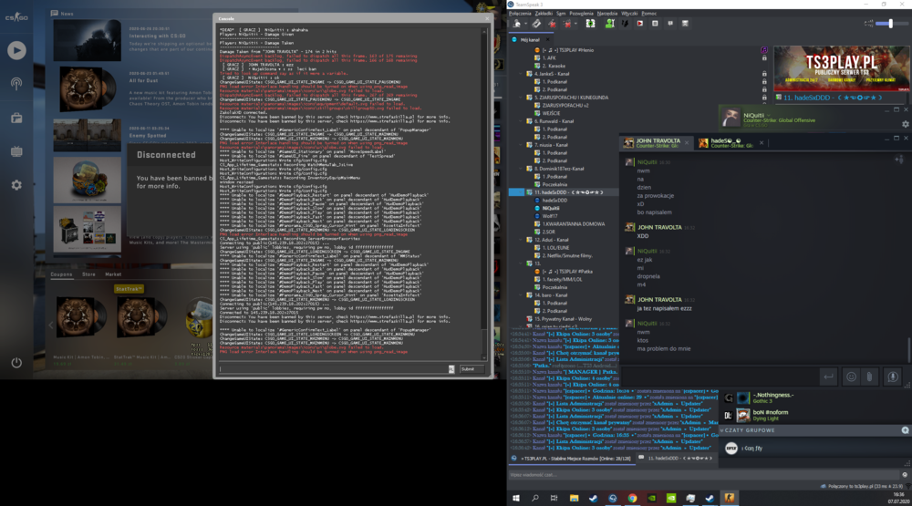Click the voice microphone icon in Steam chat
Viewport: 912px width, 506px height.
(x=892, y=377)
